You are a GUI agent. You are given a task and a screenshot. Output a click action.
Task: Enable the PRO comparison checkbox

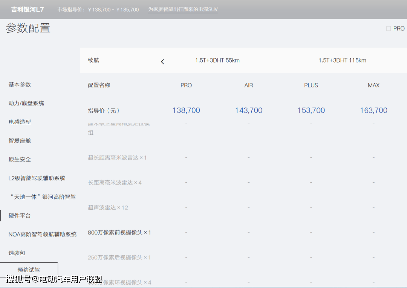(388, 28)
